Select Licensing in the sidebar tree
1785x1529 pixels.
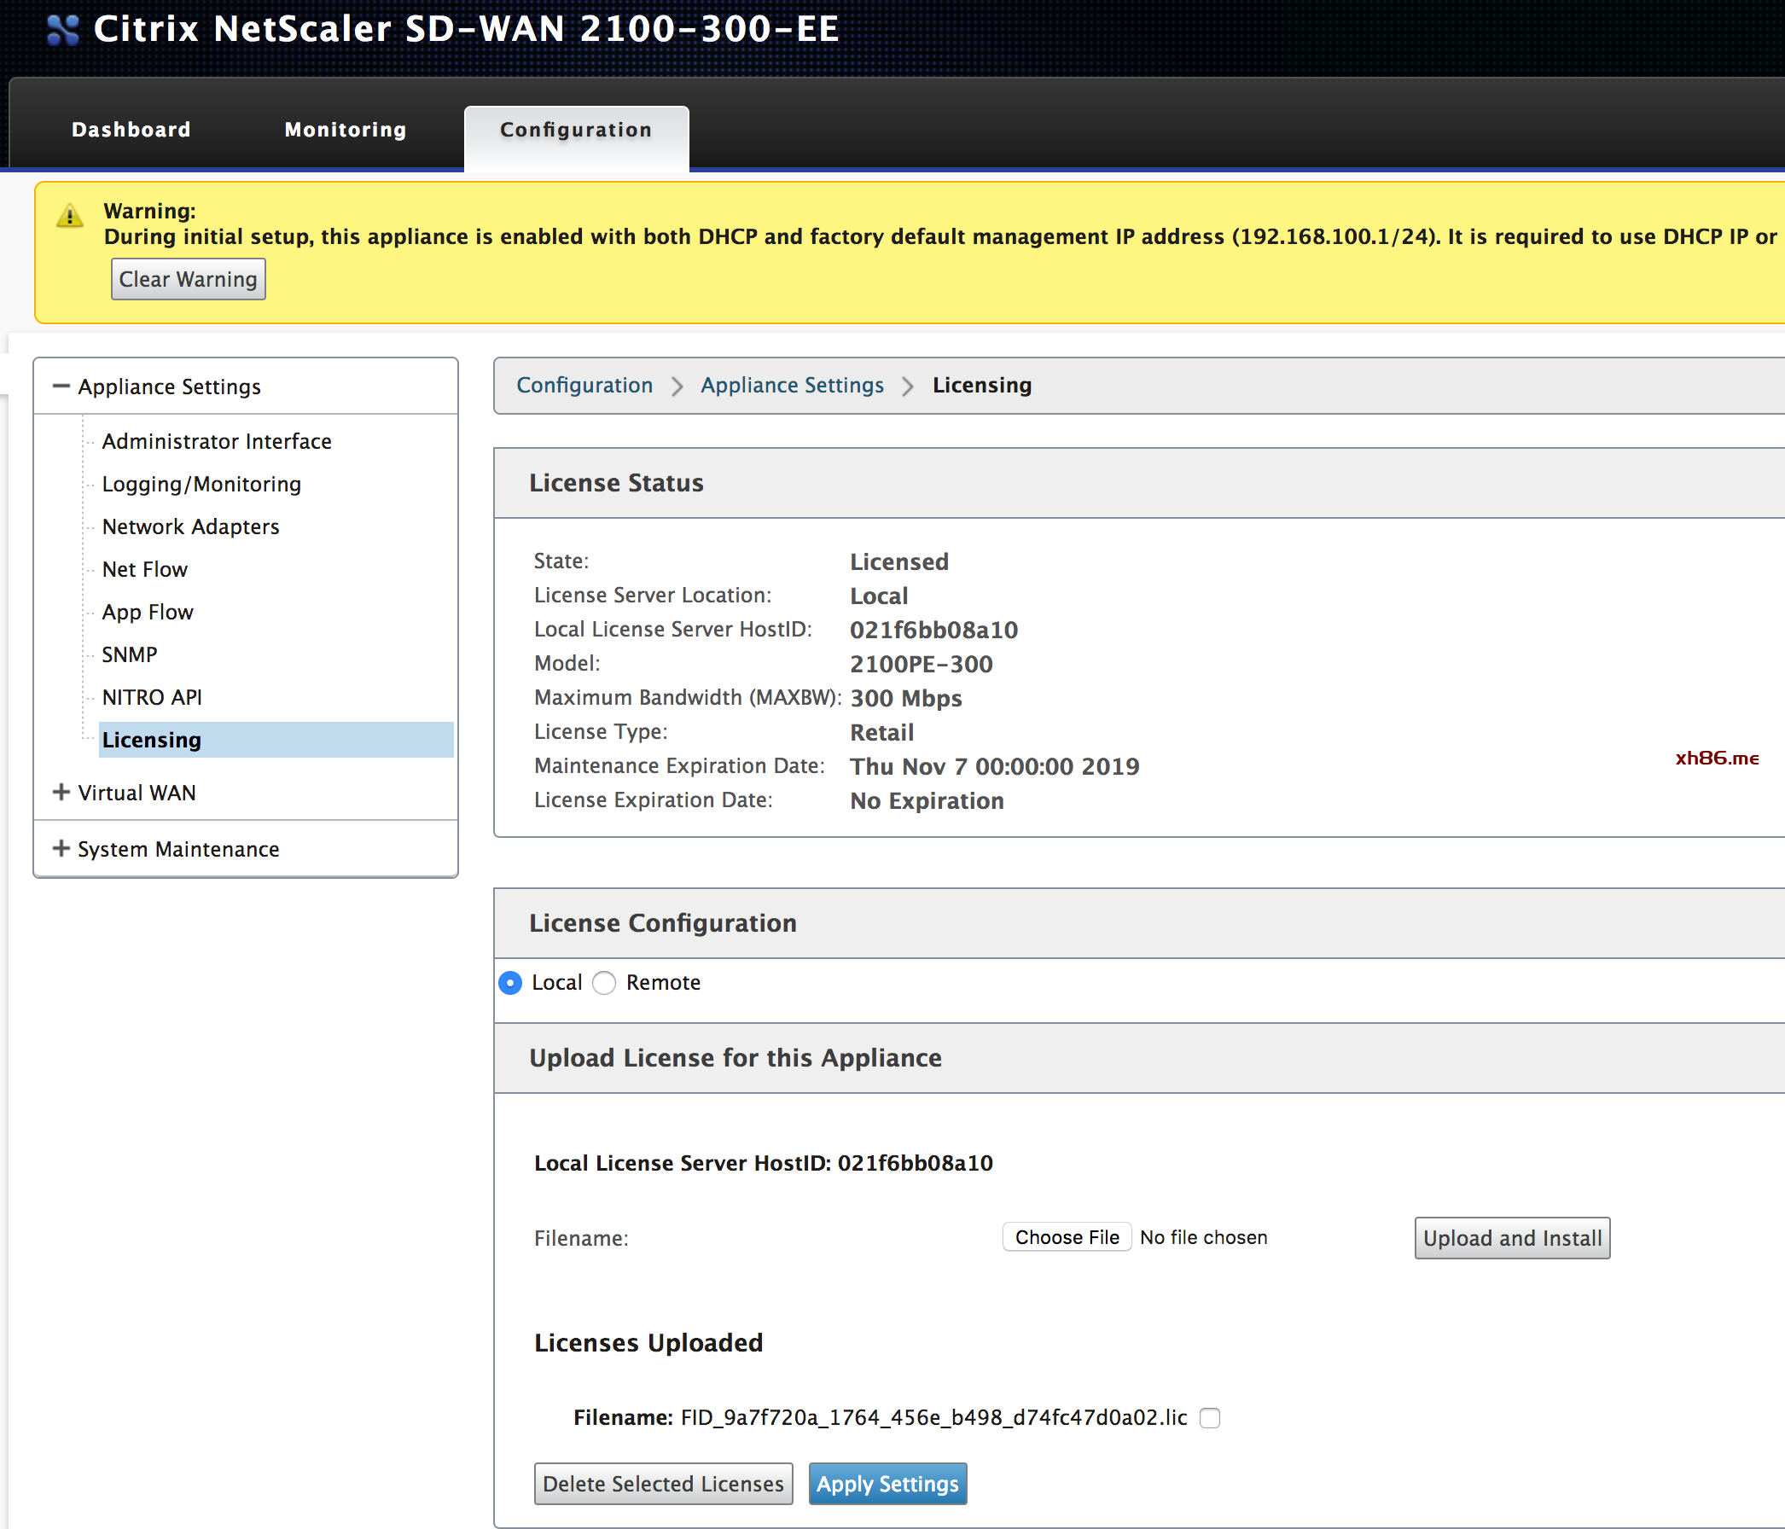(276, 740)
